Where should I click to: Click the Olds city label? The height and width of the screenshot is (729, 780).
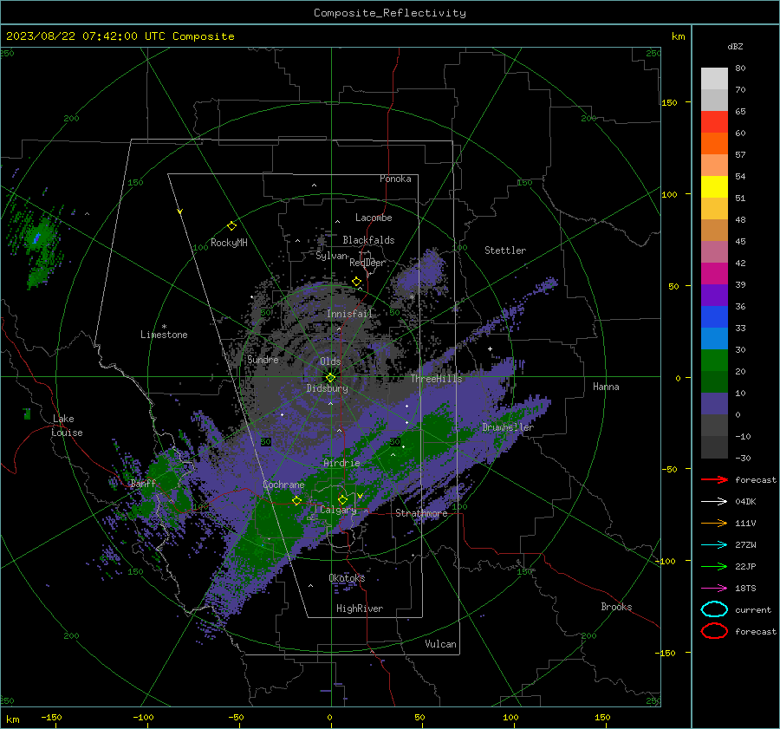(330, 361)
